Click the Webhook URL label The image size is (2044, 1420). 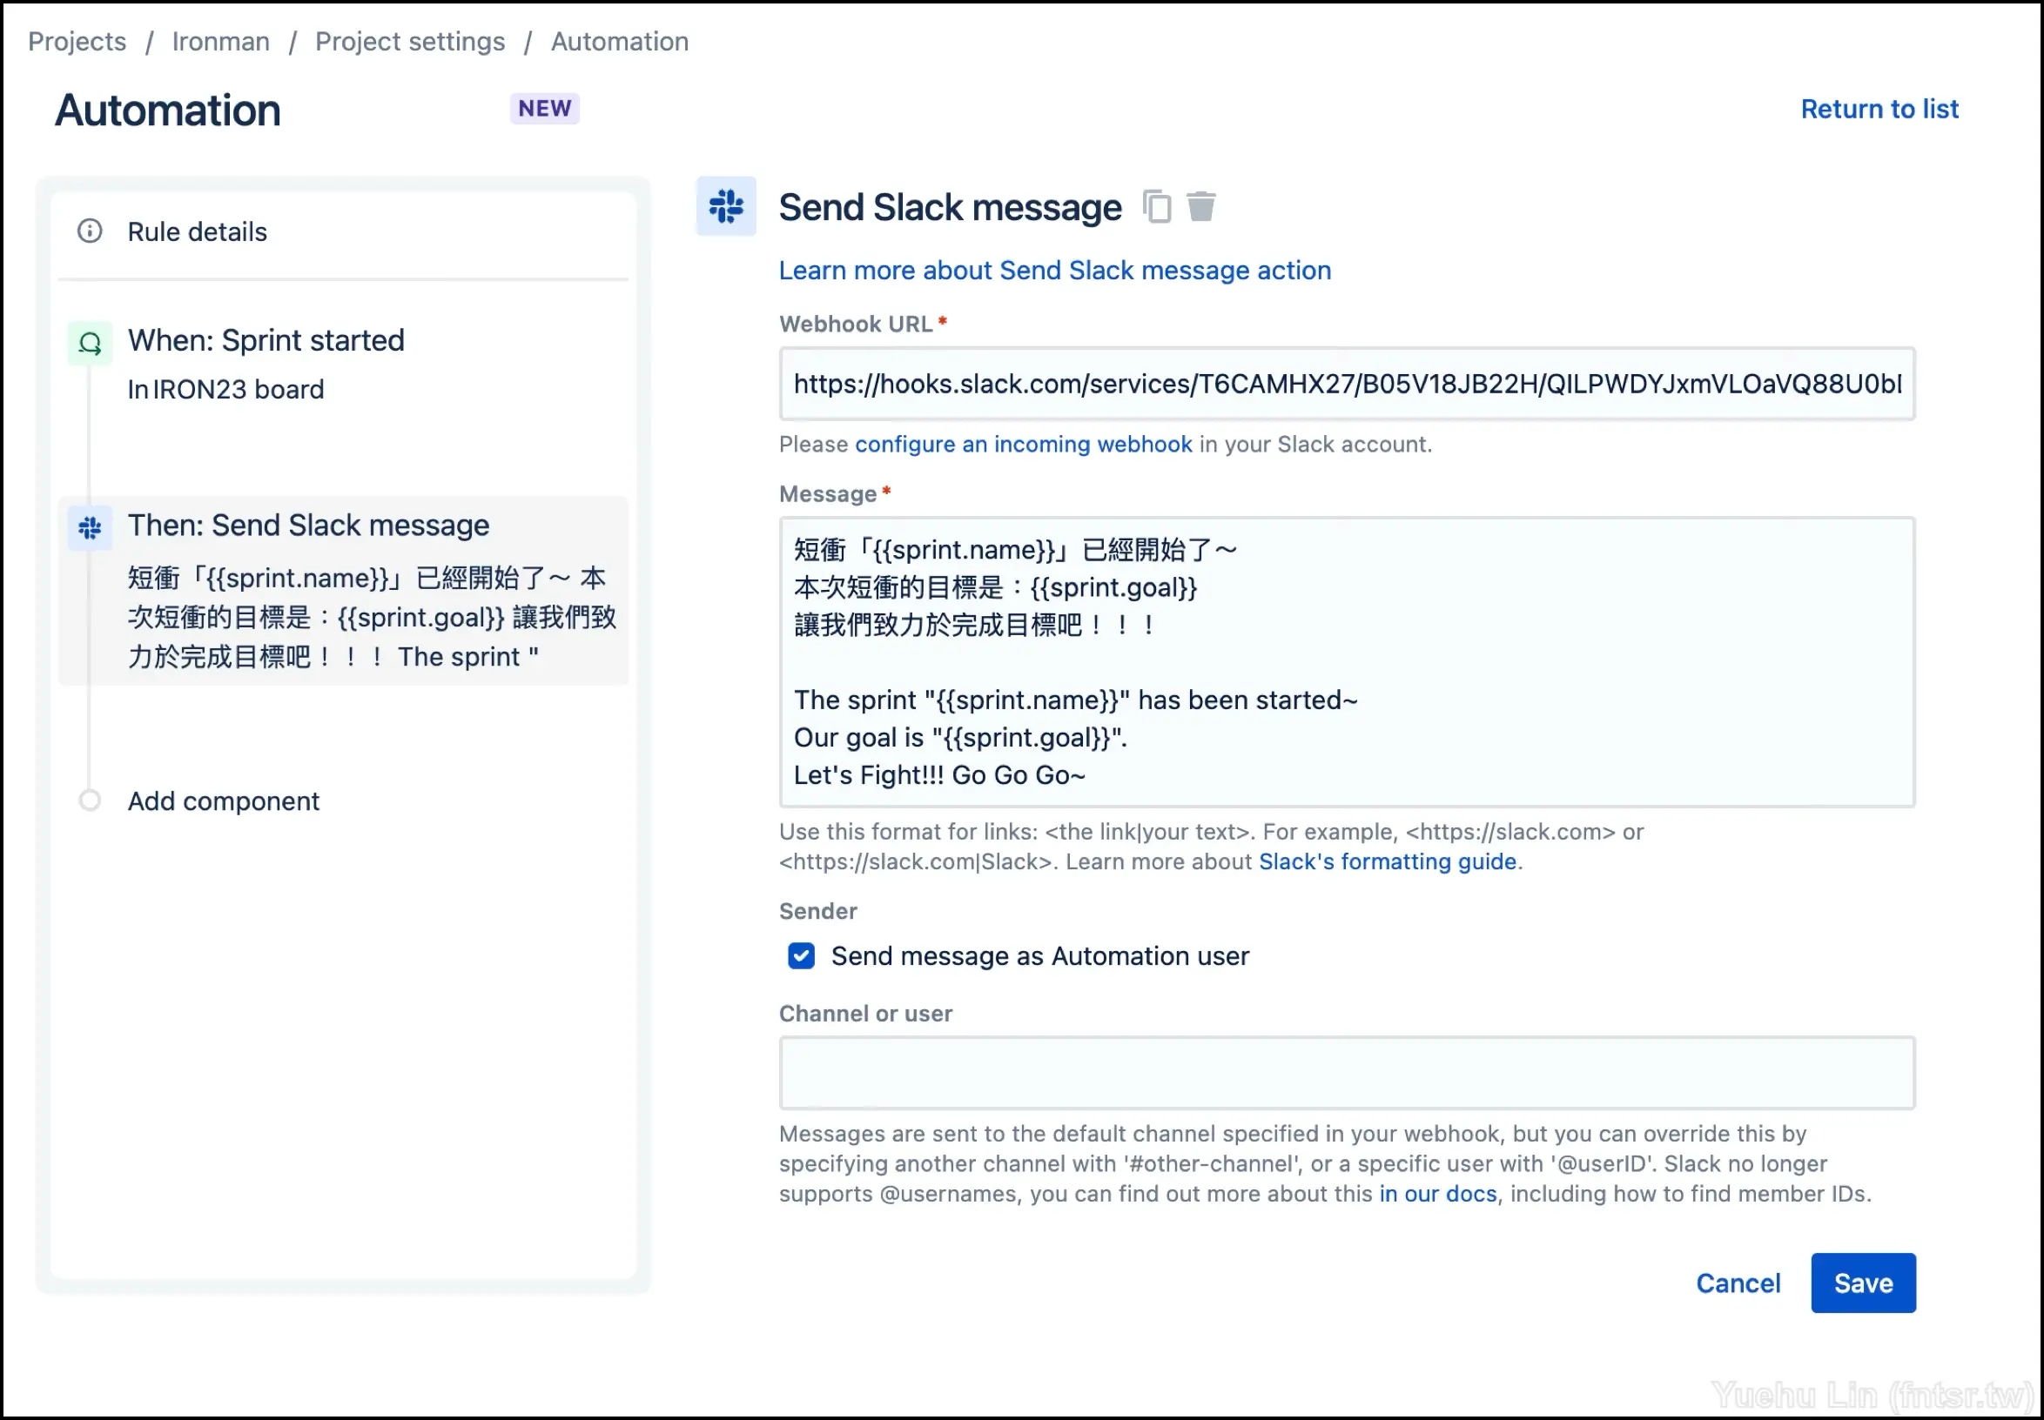856,324
